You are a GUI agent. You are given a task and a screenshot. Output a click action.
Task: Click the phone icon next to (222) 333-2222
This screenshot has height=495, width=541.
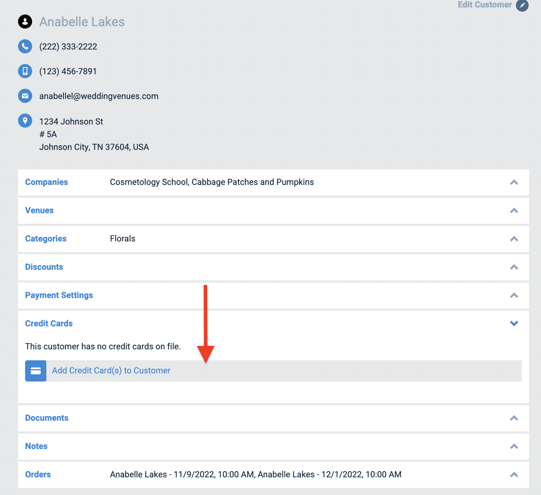25,46
